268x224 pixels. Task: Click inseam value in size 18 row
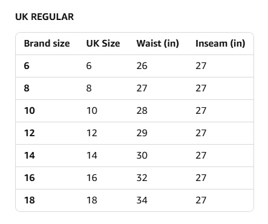pos(201,200)
